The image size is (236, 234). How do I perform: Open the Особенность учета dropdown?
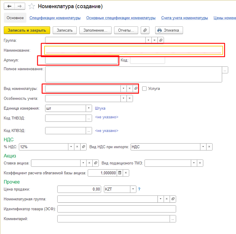(123, 98)
